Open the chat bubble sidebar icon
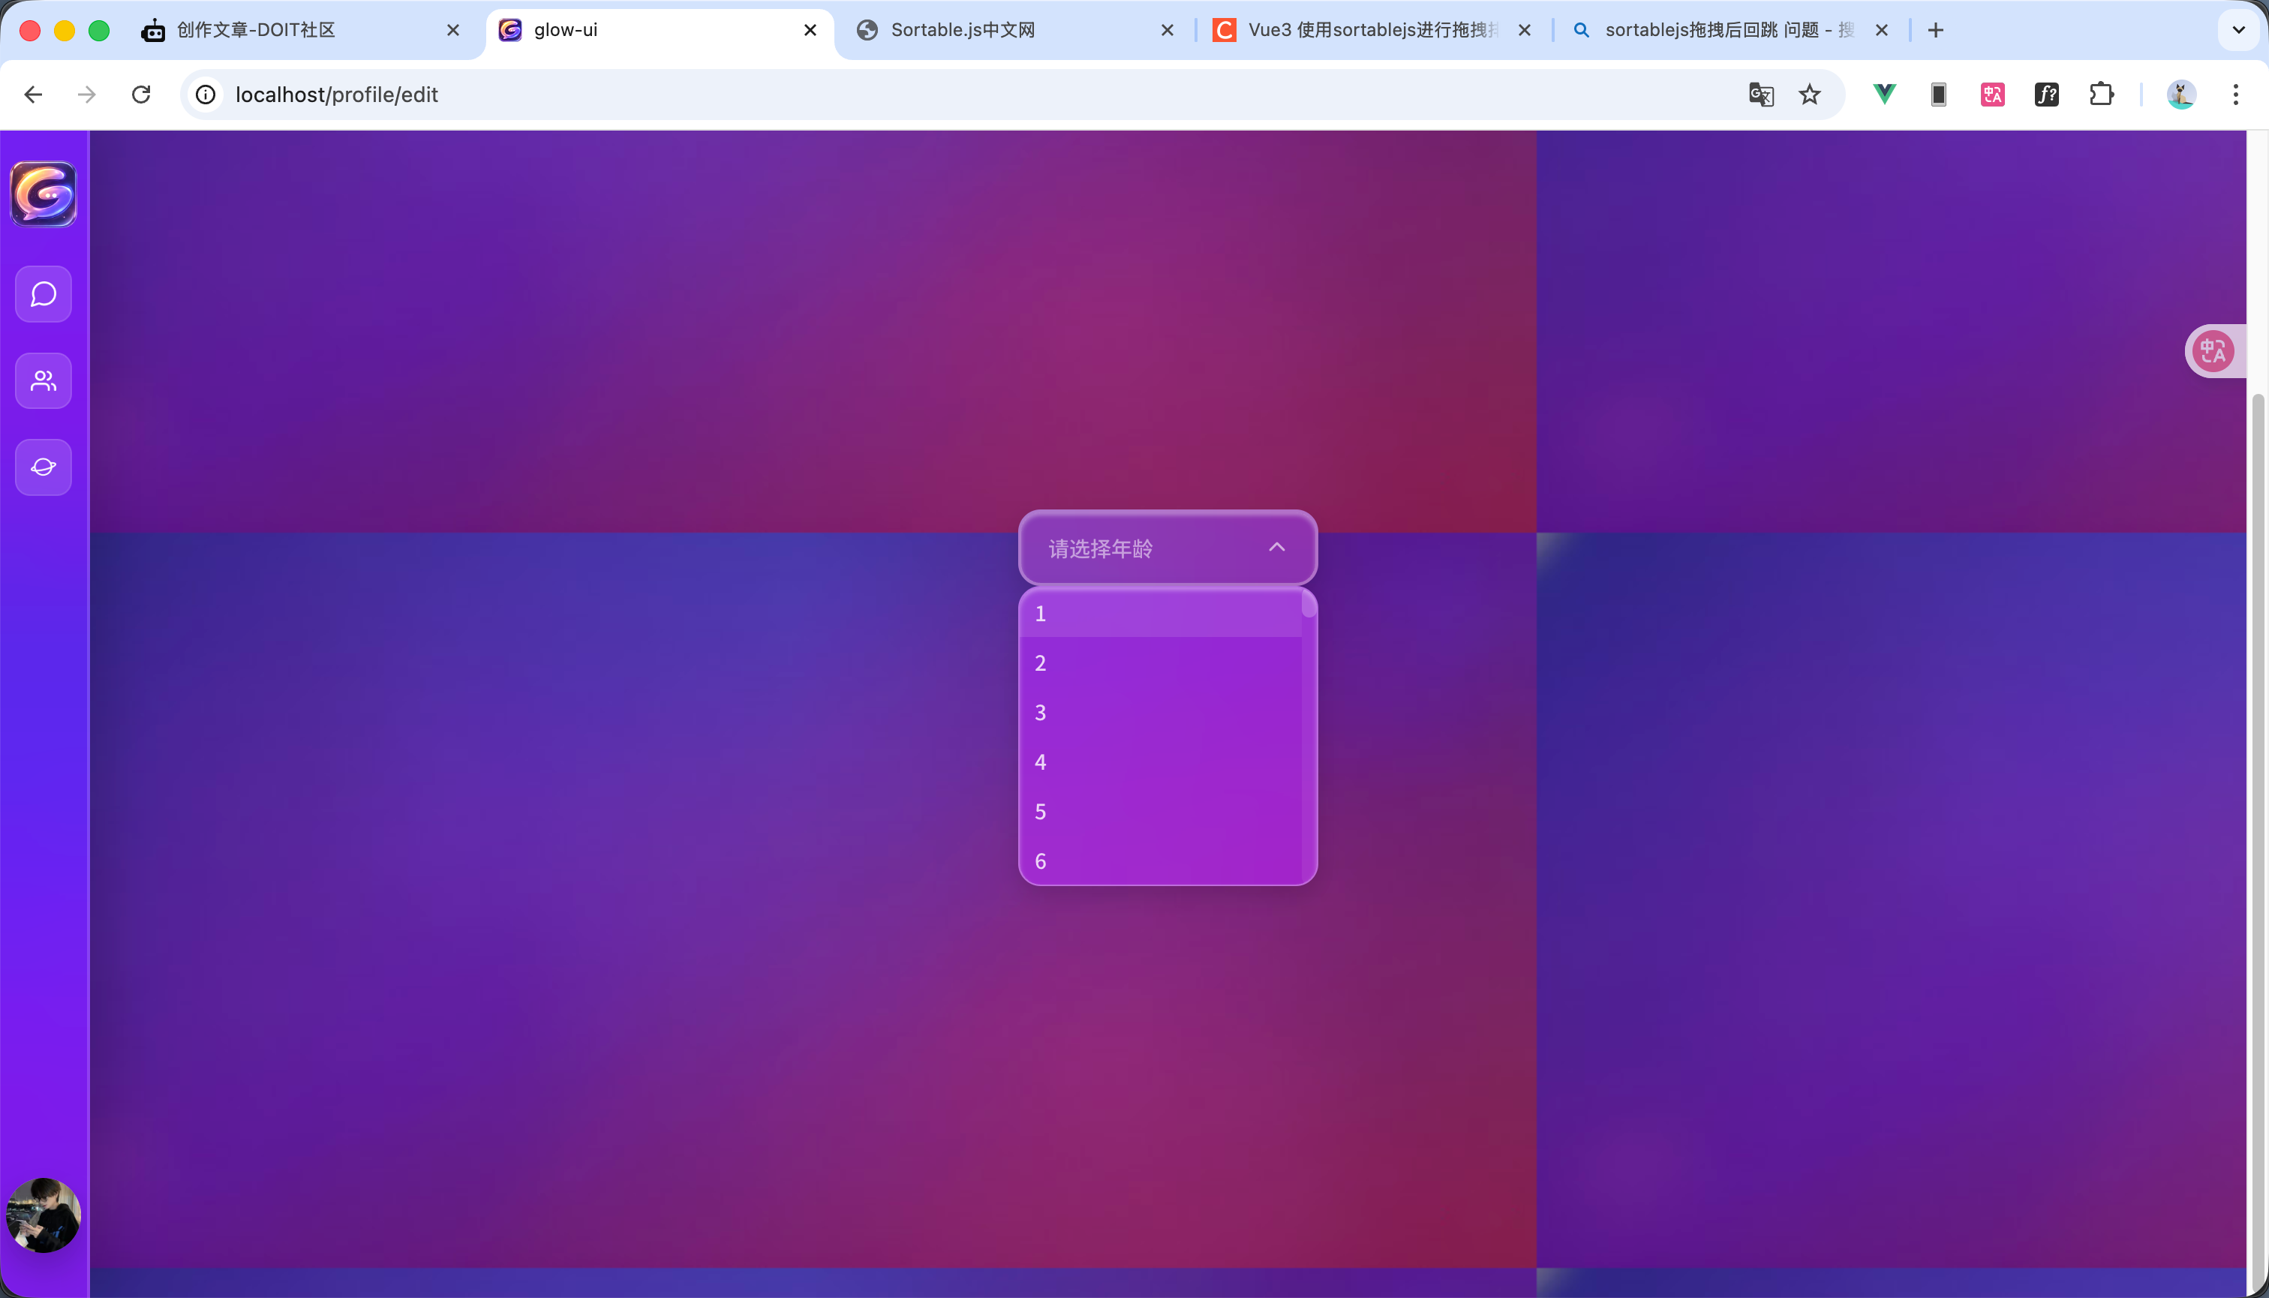The width and height of the screenshot is (2269, 1298). [x=43, y=294]
